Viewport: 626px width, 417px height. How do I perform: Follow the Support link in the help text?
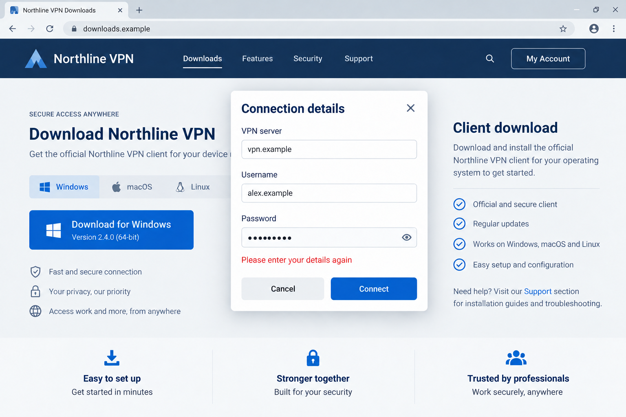538,291
